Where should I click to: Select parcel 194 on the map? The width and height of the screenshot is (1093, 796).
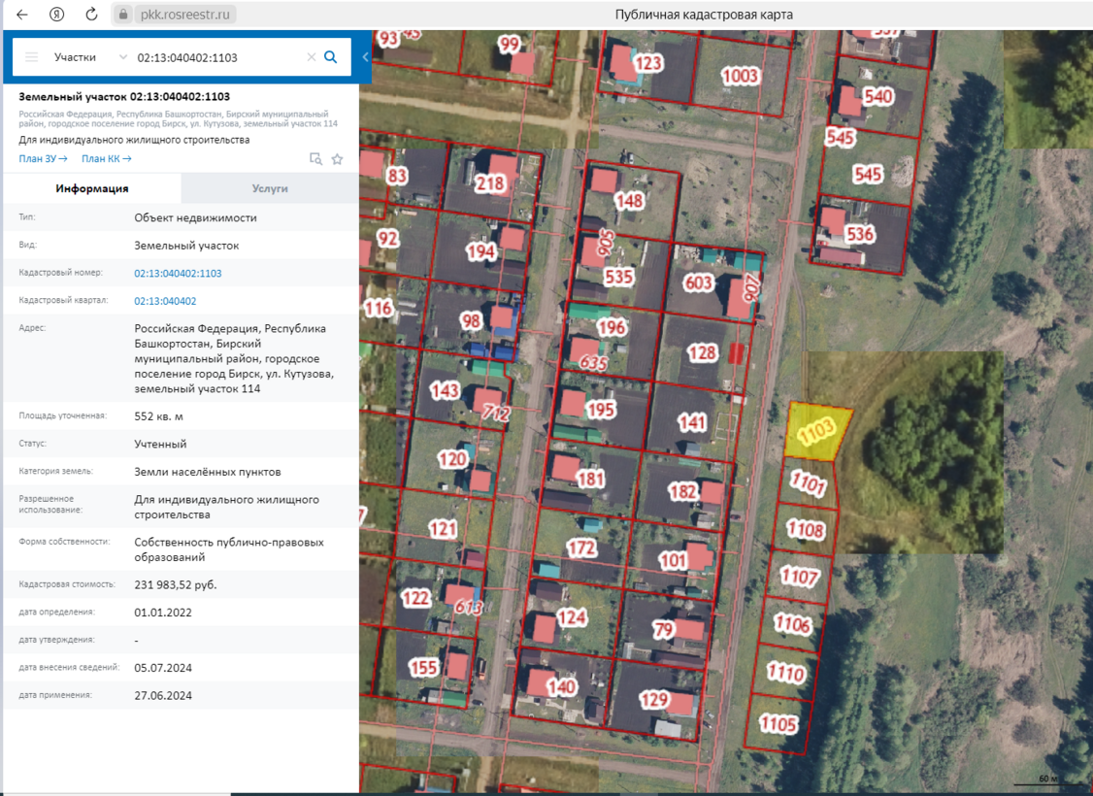click(480, 250)
